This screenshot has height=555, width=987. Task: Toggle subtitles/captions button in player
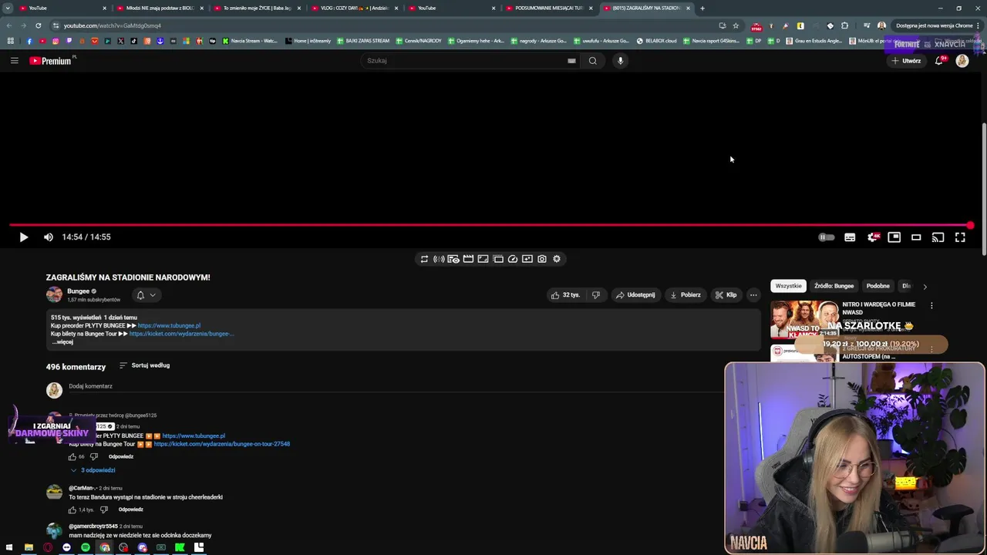click(850, 237)
